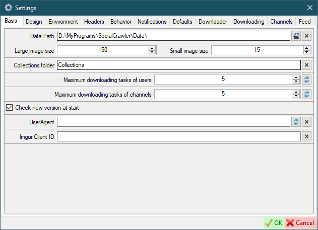
Task: Click the Imgur Client ID input field
Action: tap(178, 136)
